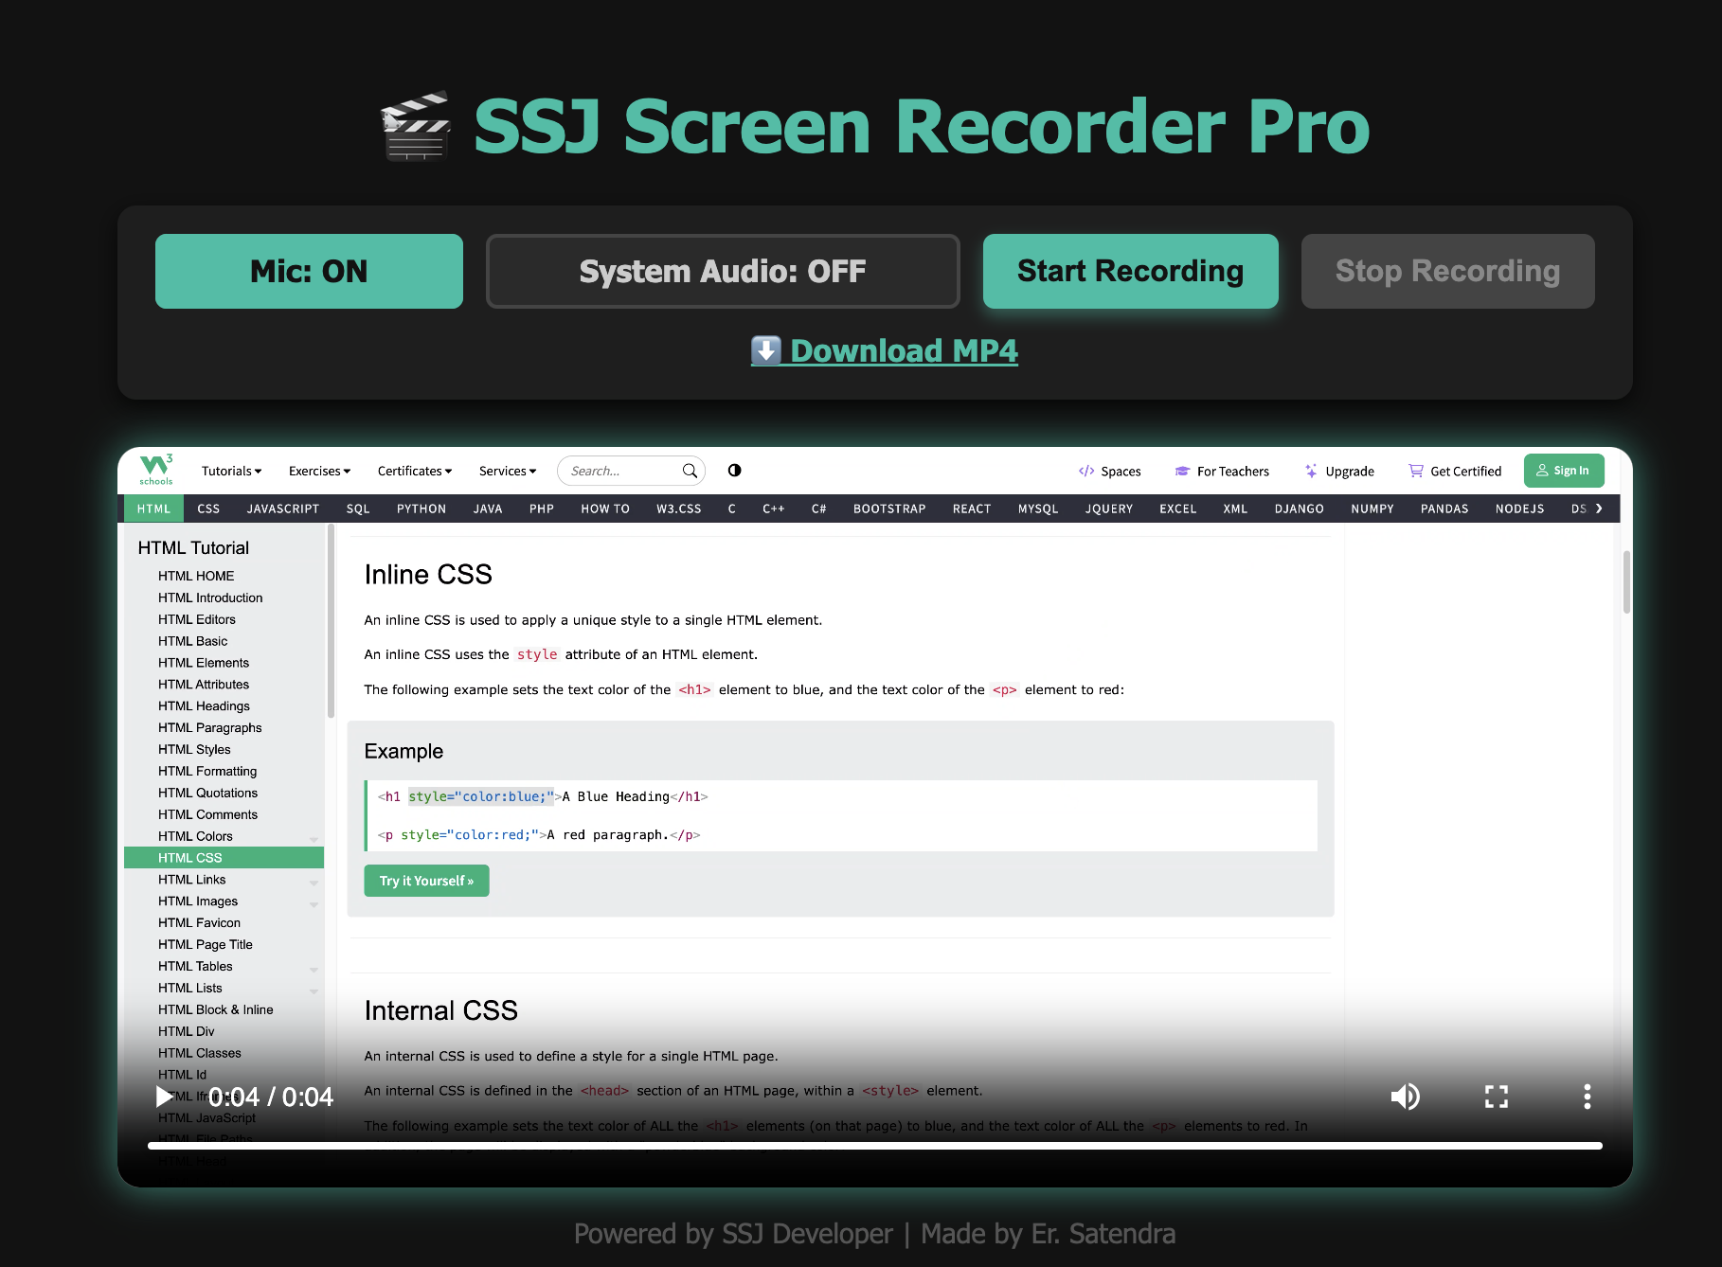Start a new screen recording
This screenshot has width=1722, height=1267.
1129,272
